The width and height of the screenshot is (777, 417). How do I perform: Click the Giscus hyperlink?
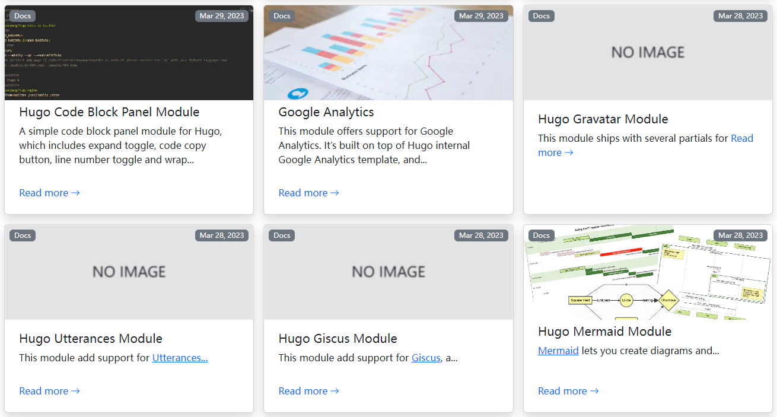click(x=425, y=357)
